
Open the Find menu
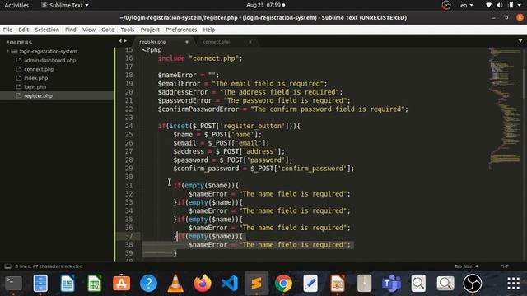point(71,30)
